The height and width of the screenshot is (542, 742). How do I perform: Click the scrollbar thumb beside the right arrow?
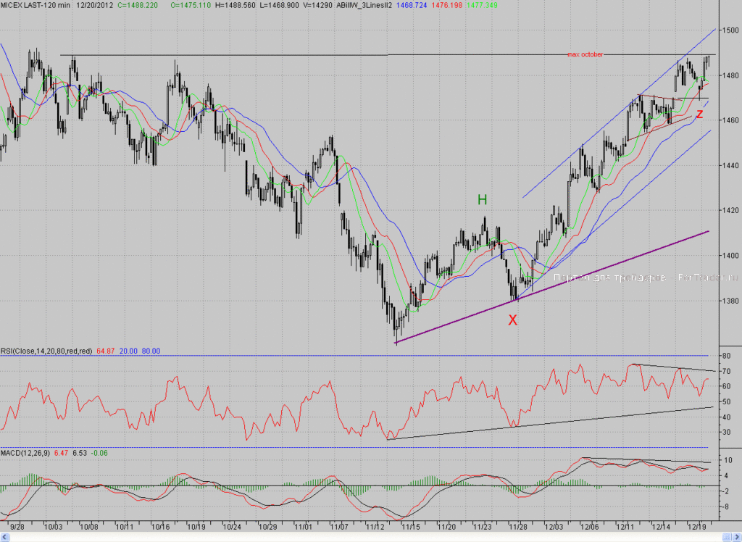click(727, 537)
